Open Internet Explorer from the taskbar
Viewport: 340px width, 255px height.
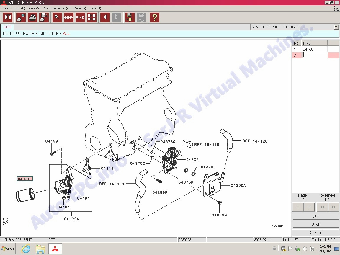[x=26, y=249]
